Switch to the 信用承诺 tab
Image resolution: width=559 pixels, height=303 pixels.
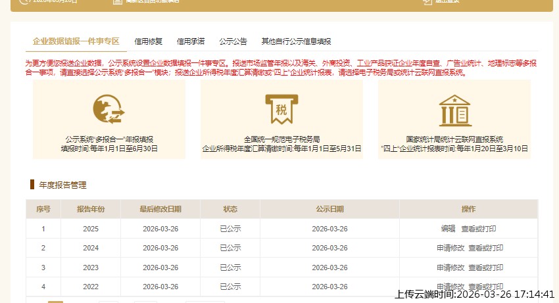coord(191,41)
